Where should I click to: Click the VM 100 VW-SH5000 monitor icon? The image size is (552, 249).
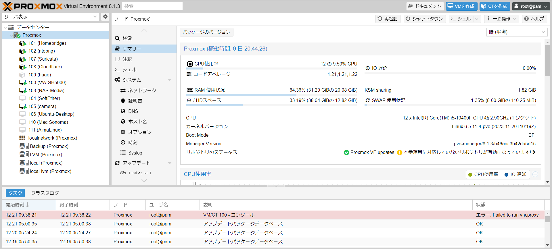point(22,83)
